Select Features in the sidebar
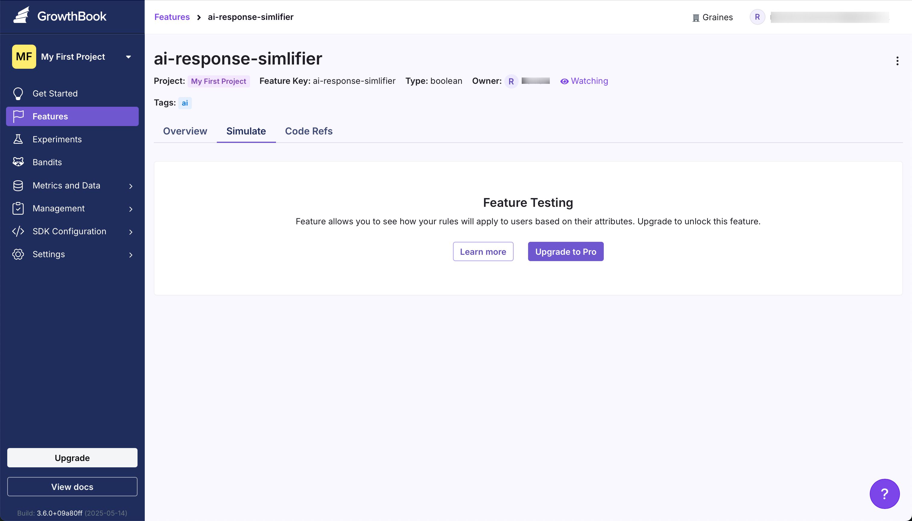 click(x=72, y=116)
